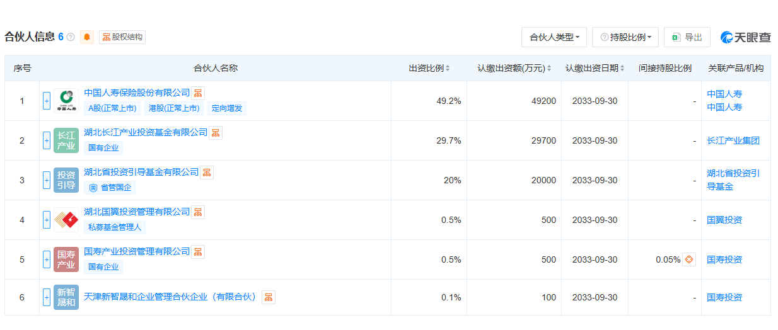778x330 pixels.
Task: Click the 导出 export button
Action: [x=687, y=37]
